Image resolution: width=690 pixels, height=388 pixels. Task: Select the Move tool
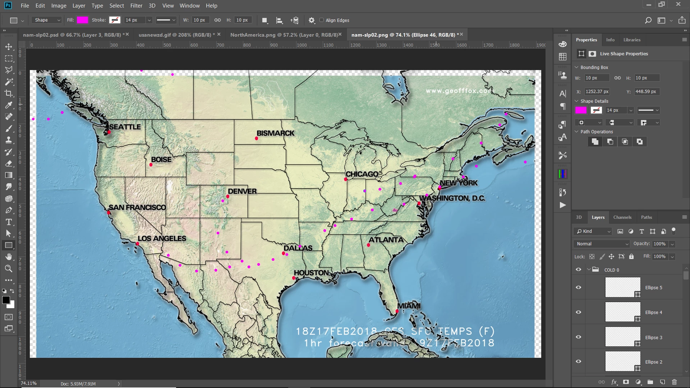[x=9, y=47]
